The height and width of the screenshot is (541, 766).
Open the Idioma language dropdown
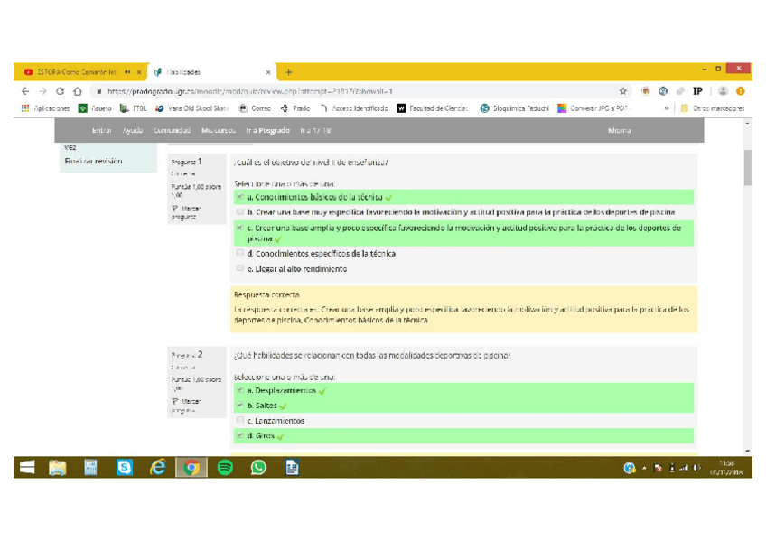point(620,130)
